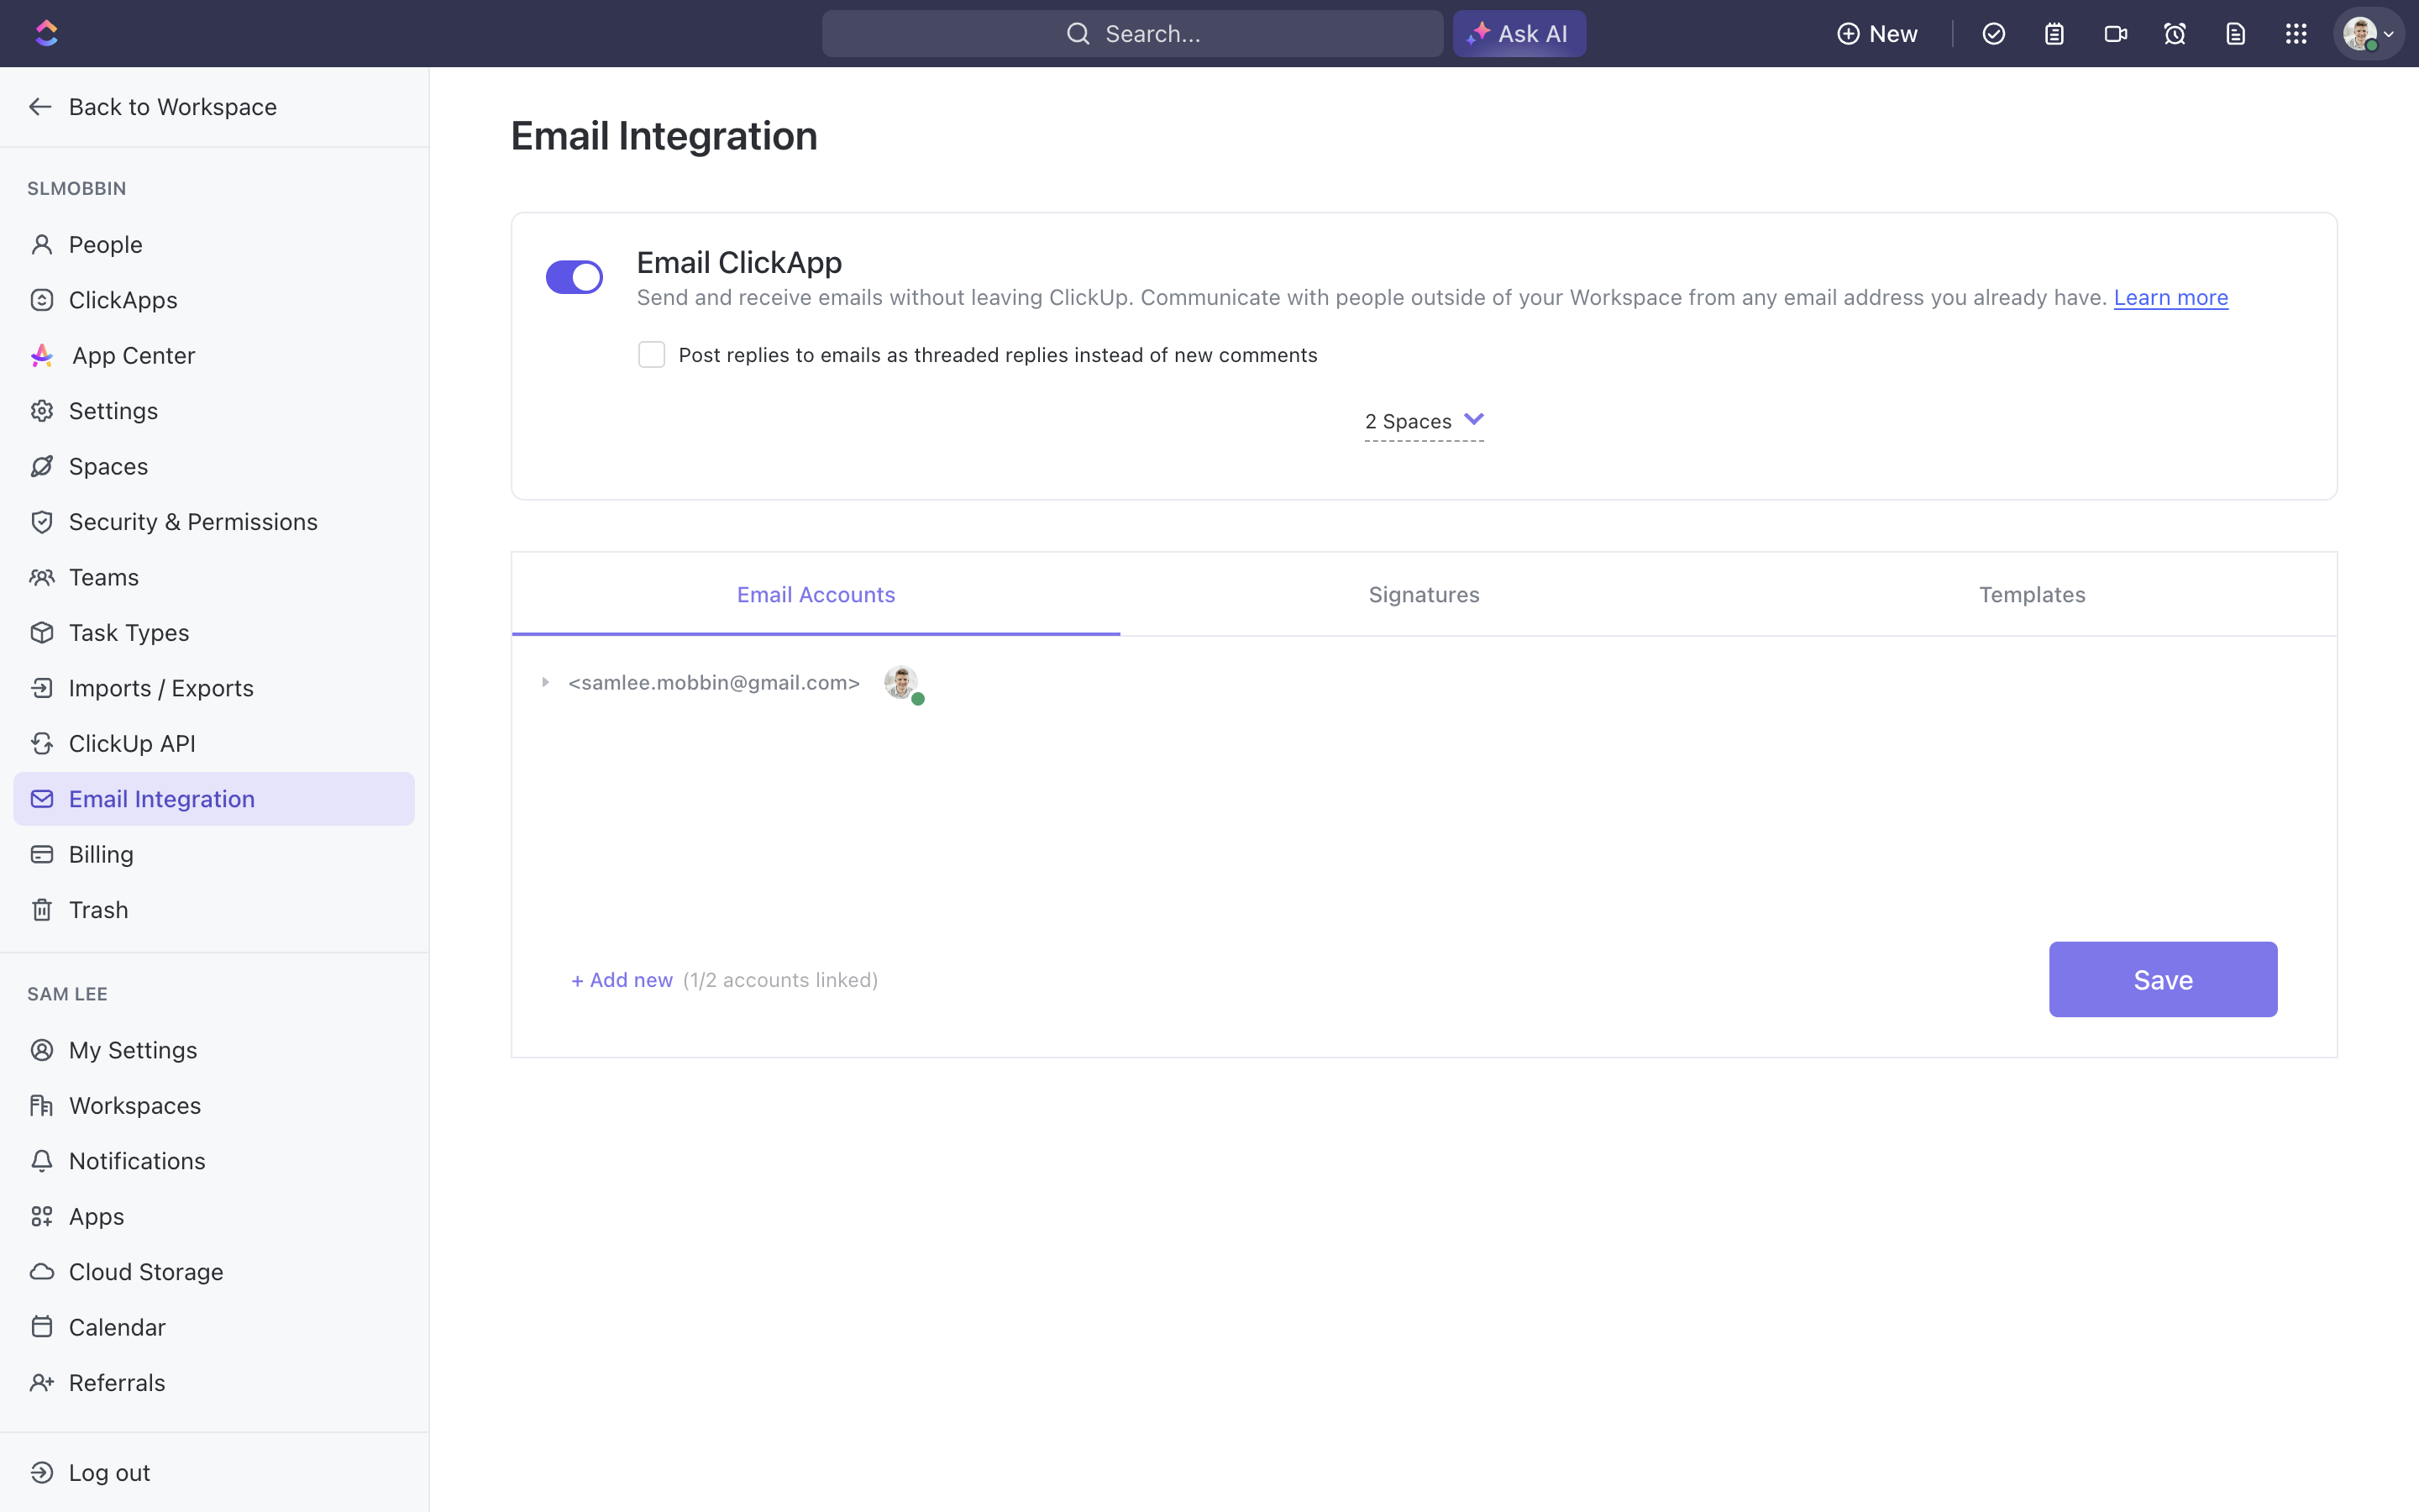The image size is (2419, 1512).
Task: Click the Cloud Storage label
Action: point(146,1272)
